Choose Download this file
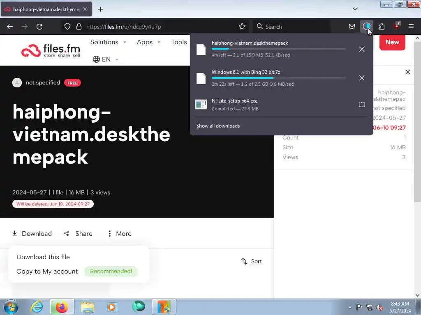 pos(43,257)
